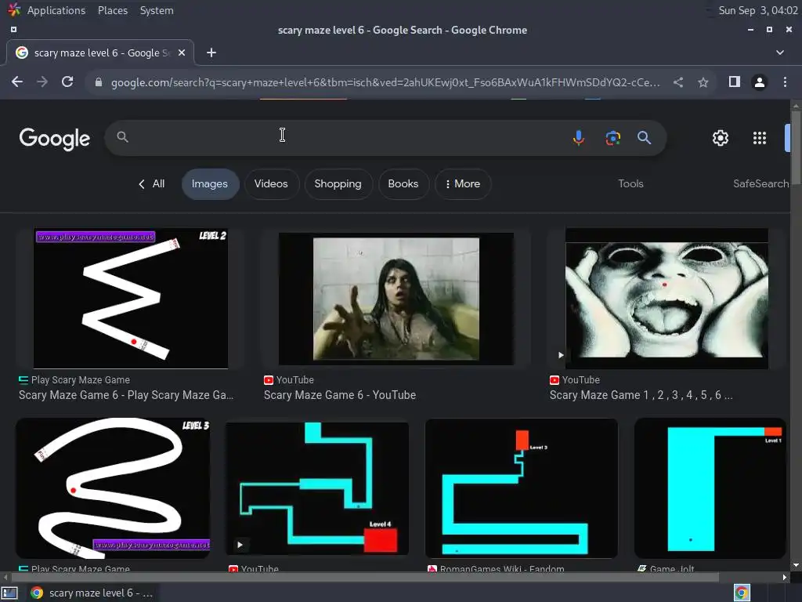Open 'Scary Maze Game 6 - YouTube' link
The width and height of the screenshot is (802, 602).
(x=340, y=395)
